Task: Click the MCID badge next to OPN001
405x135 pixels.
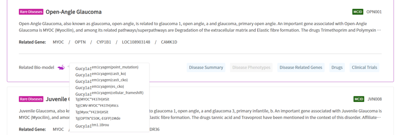Action: (358, 12)
